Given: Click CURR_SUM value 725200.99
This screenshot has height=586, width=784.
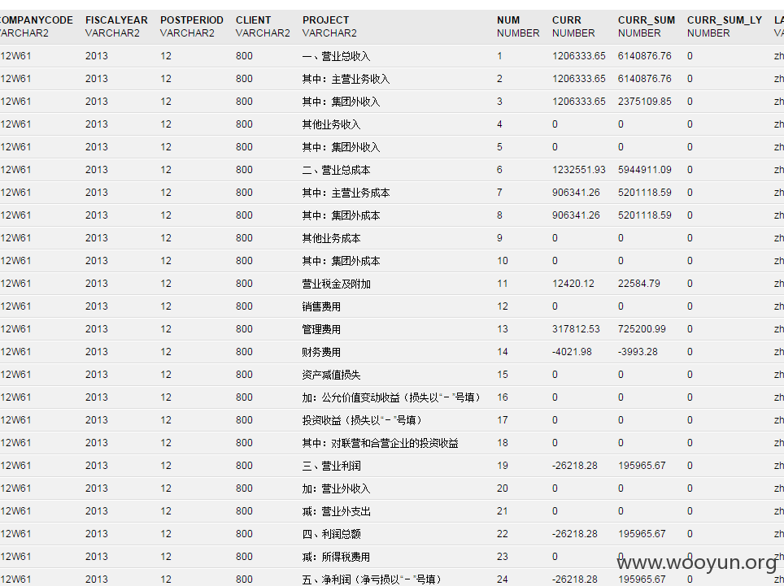Looking at the screenshot, I should (x=642, y=328).
